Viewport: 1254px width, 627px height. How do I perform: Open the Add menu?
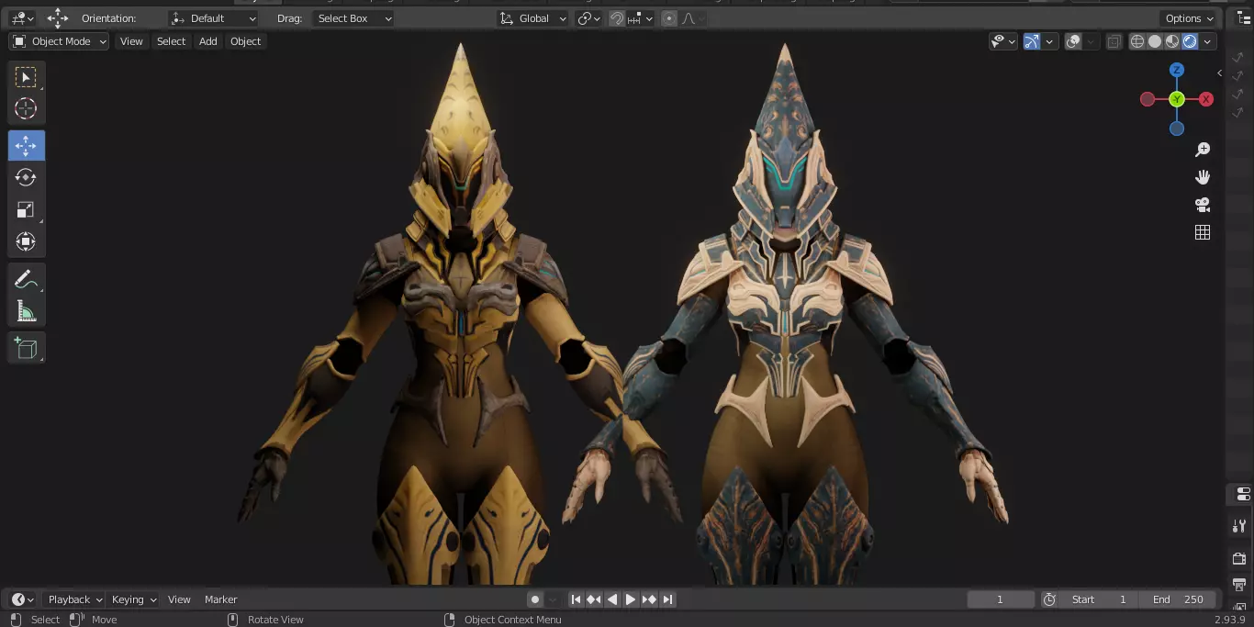tap(208, 41)
